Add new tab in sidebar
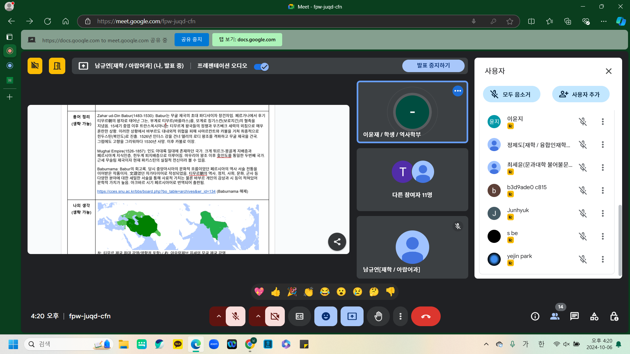This screenshot has width=630, height=354. (x=10, y=97)
